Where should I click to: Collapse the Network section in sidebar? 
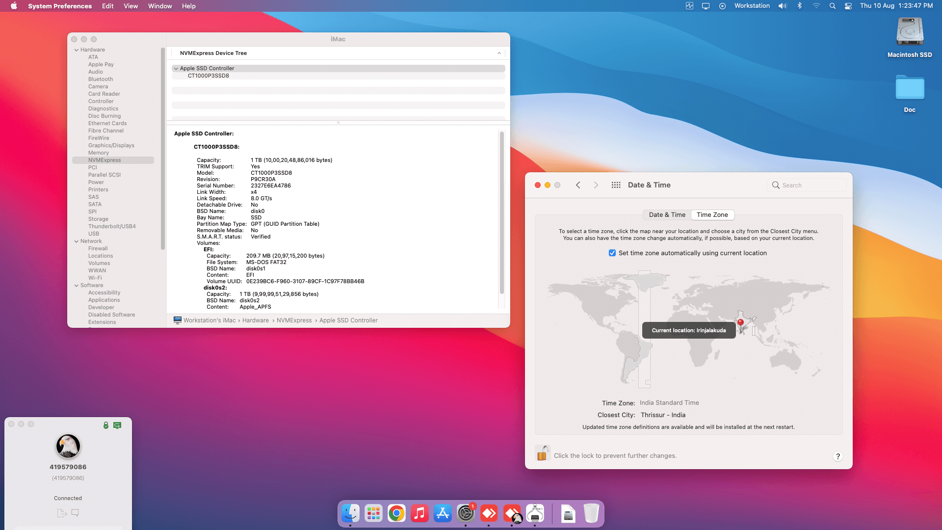click(77, 241)
